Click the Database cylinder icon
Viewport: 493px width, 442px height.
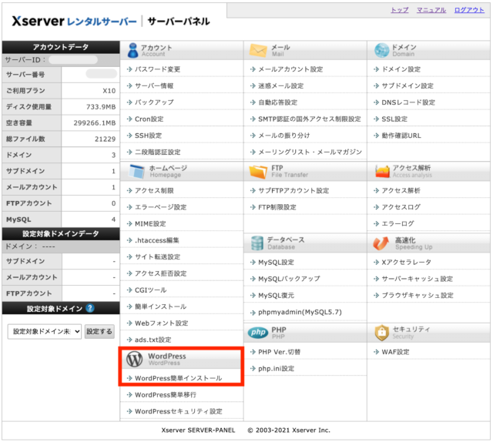coord(257,243)
